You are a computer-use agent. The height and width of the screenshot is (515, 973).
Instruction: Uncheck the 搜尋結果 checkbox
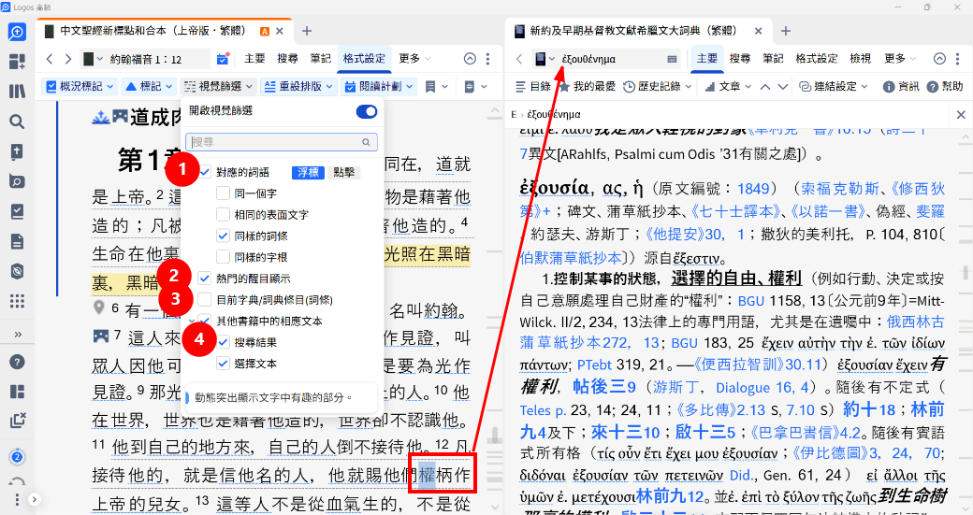pyautogui.click(x=223, y=342)
